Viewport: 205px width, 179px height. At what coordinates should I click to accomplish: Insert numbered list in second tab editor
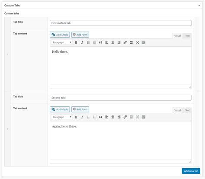[x=94, y=117]
